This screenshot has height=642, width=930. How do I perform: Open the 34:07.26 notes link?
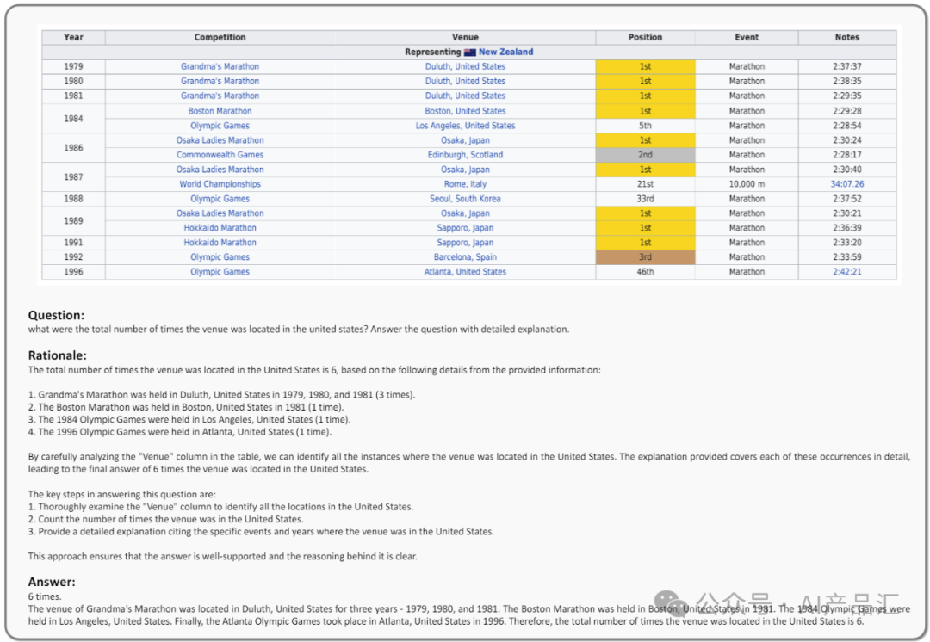coord(847,184)
